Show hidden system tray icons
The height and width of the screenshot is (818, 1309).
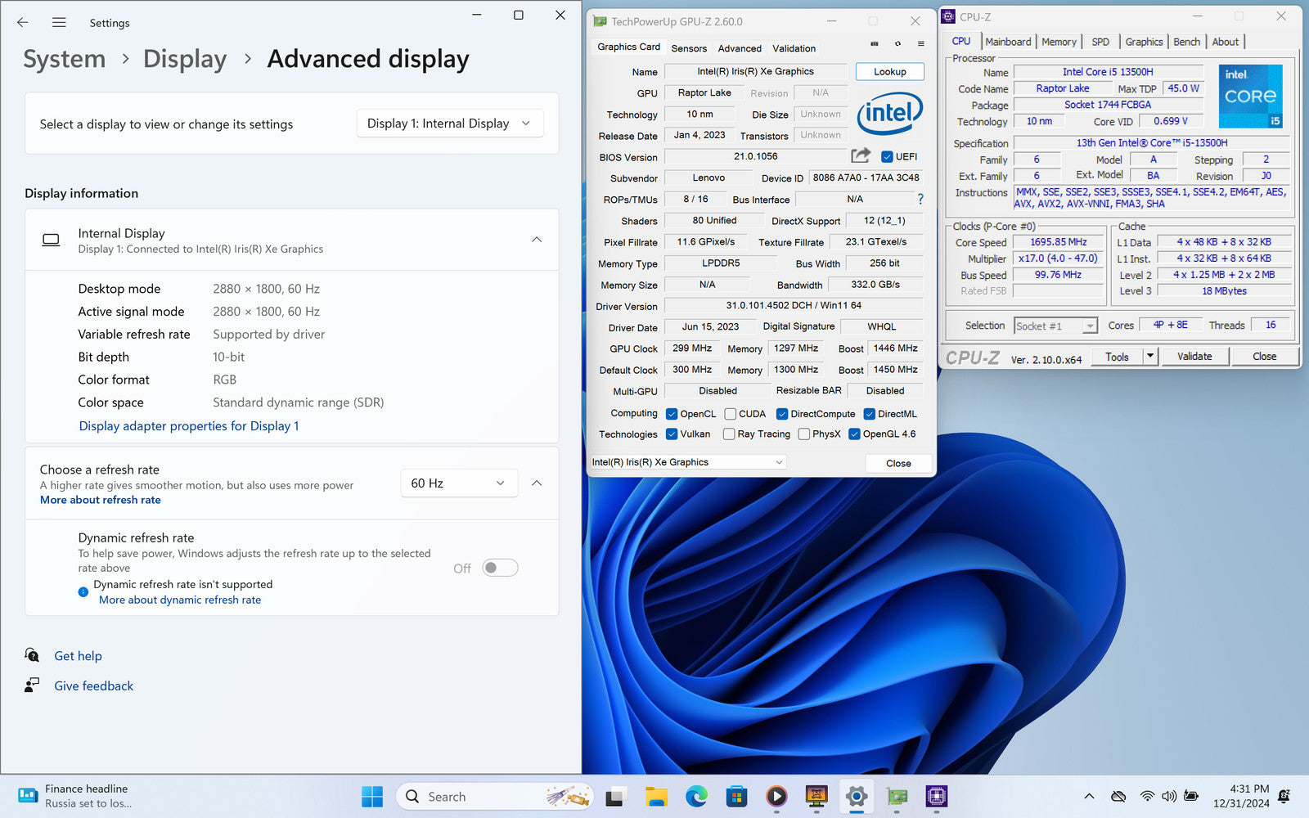click(1089, 796)
